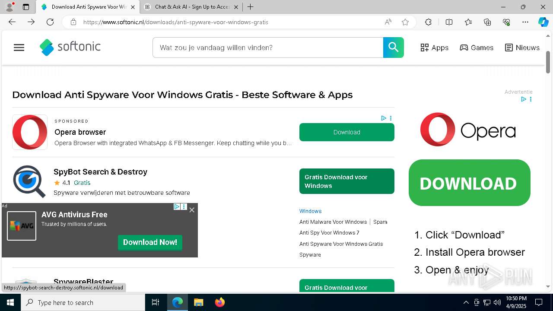This screenshot has width=553, height=311.
Task: Open the Nieuws menu item
Action: 522,48
